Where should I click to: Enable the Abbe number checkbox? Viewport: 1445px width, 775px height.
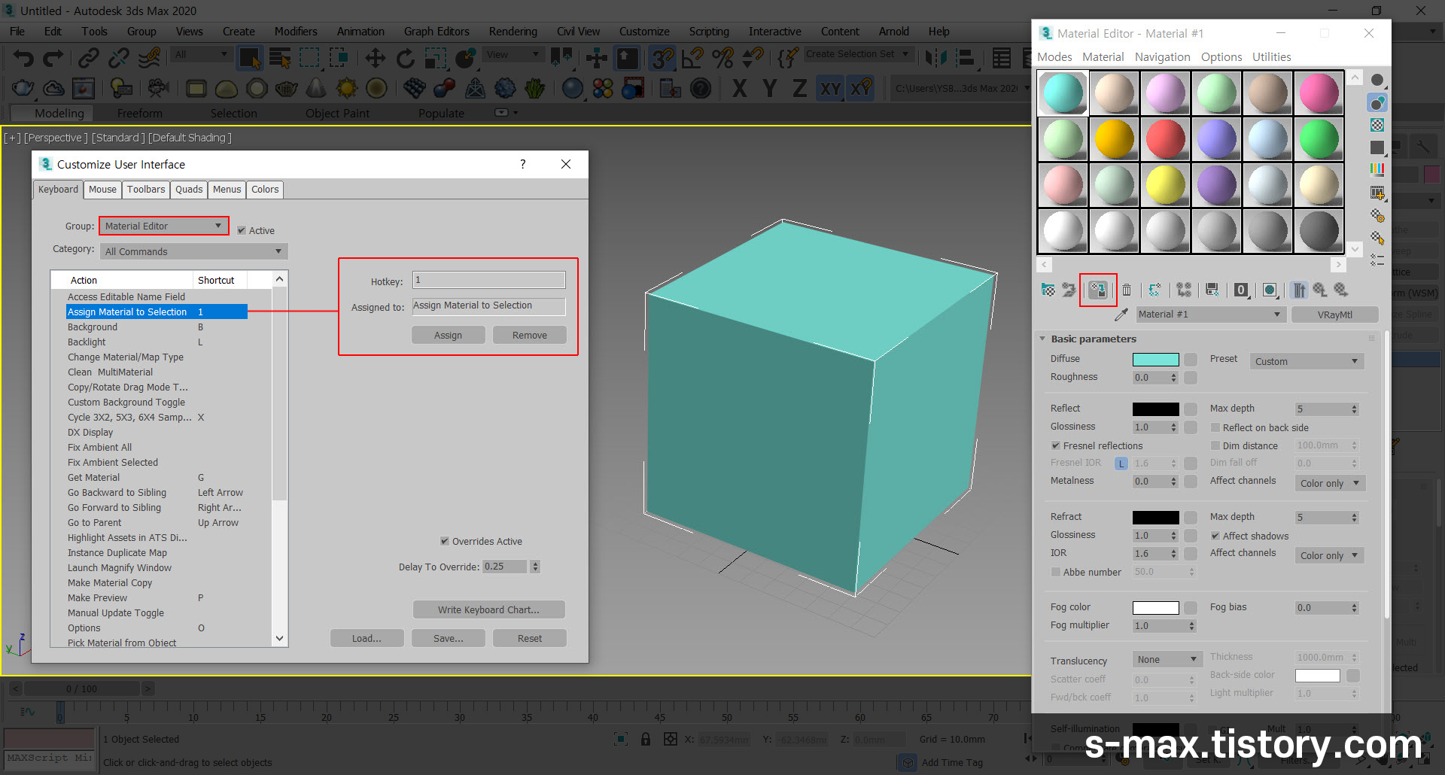pyautogui.click(x=1056, y=572)
